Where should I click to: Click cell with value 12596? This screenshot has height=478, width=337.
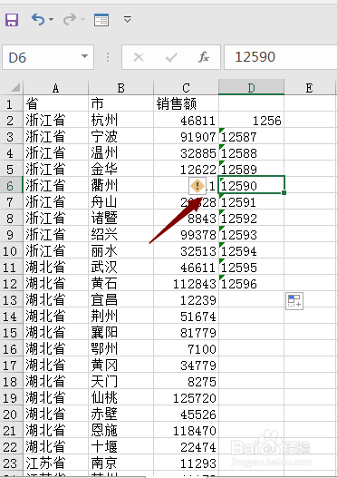pyautogui.click(x=252, y=284)
